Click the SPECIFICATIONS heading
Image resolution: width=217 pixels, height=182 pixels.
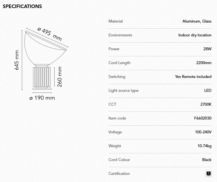coord(22,6)
